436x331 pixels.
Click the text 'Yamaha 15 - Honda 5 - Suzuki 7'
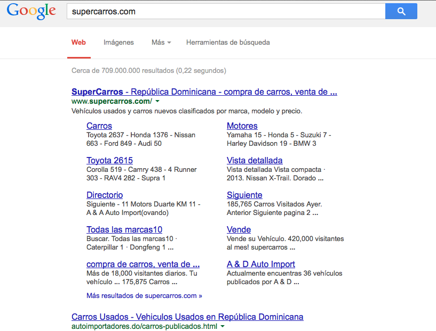coord(276,135)
